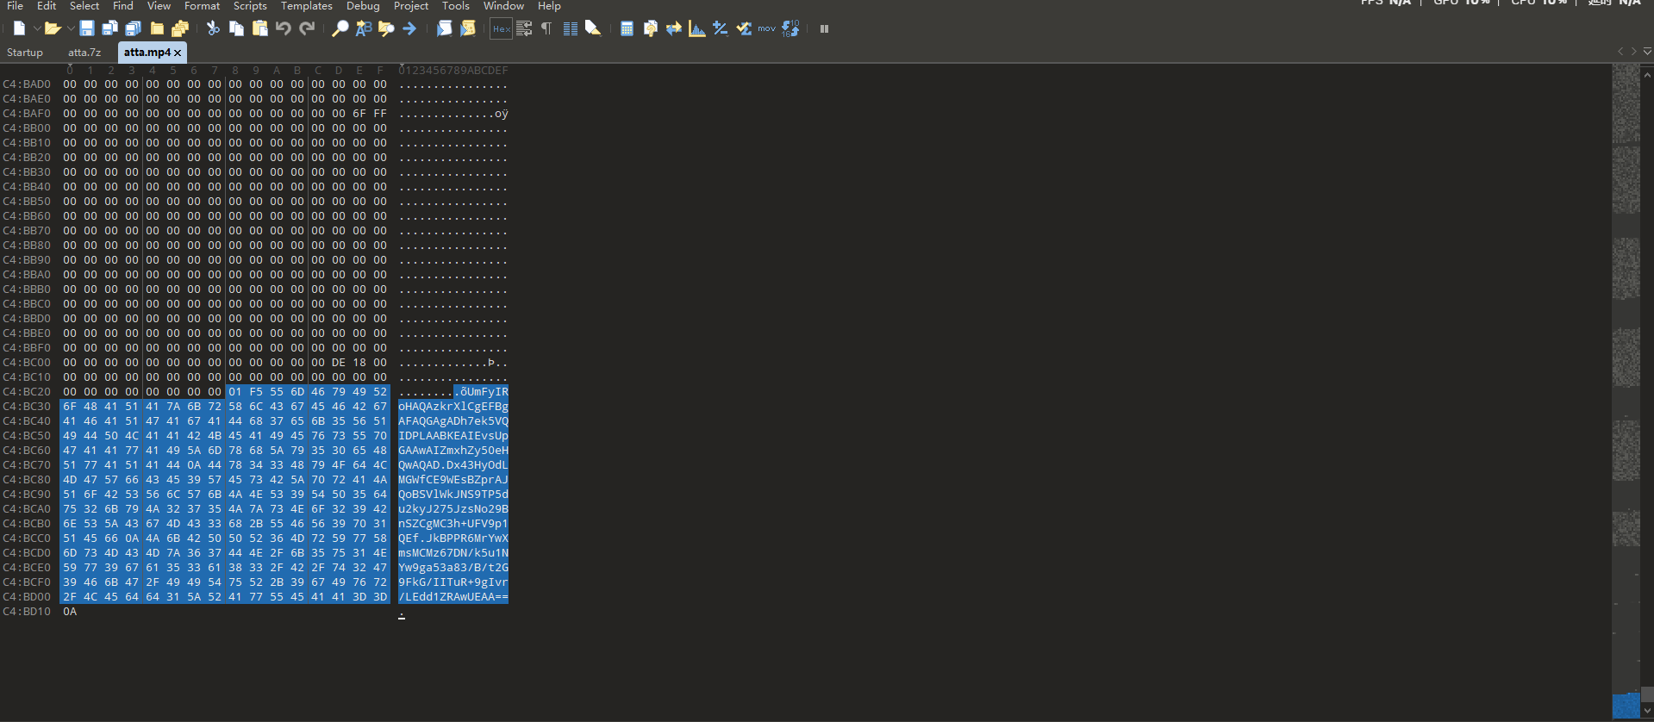Open the tab list dropdown at far right
The width and height of the screenshot is (1654, 722).
[x=1647, y=52]
